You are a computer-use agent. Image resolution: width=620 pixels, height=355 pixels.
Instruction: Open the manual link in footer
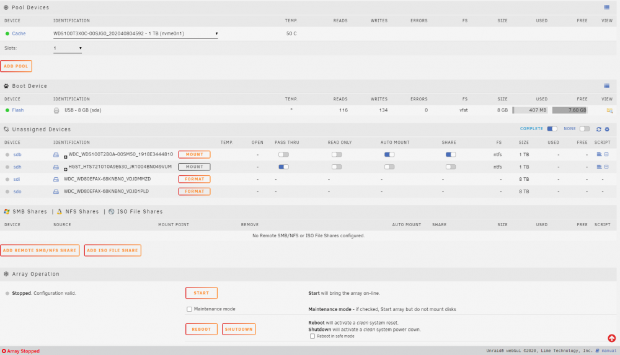coord(609,351)
